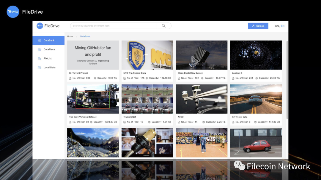Click the Local Data sidebar icon
The height and width of the screenshot is (180, 321).
pos(39,67)
